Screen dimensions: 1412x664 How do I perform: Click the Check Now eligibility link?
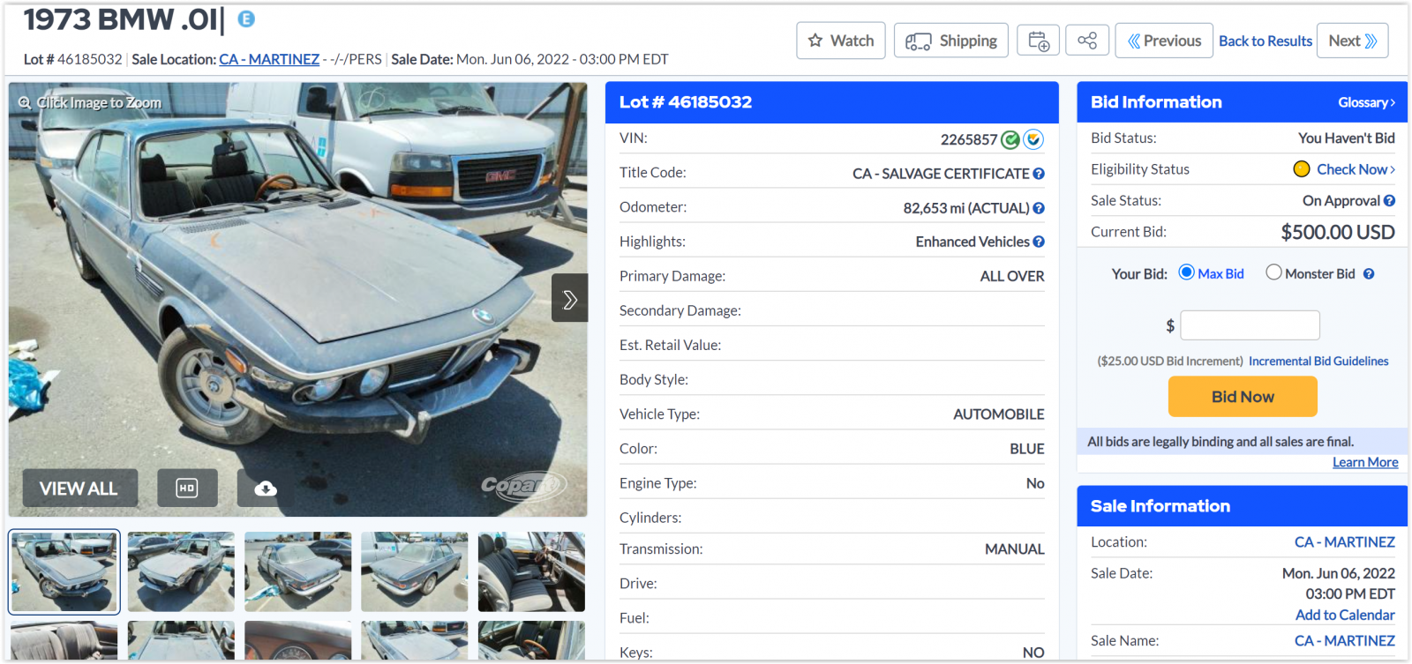(1356, 169)
